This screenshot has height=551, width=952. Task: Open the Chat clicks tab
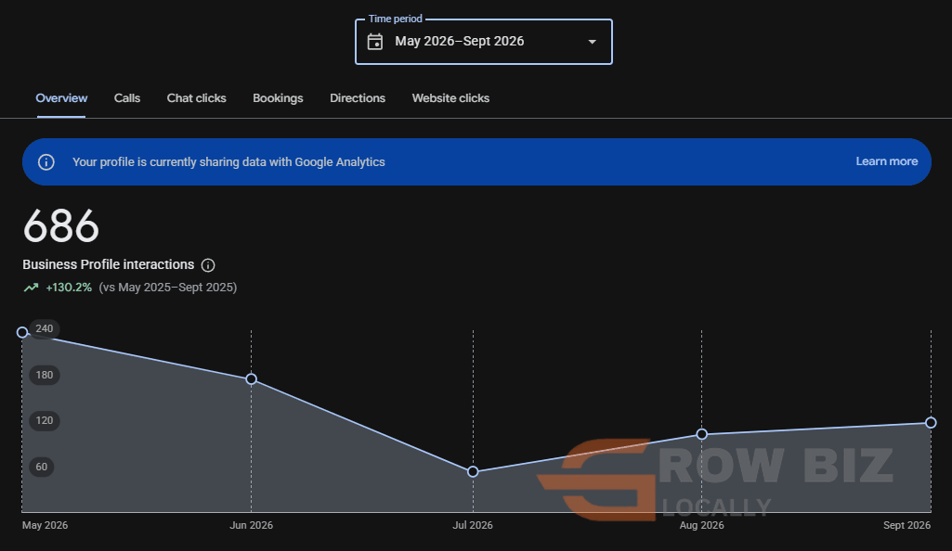(196, 98)
